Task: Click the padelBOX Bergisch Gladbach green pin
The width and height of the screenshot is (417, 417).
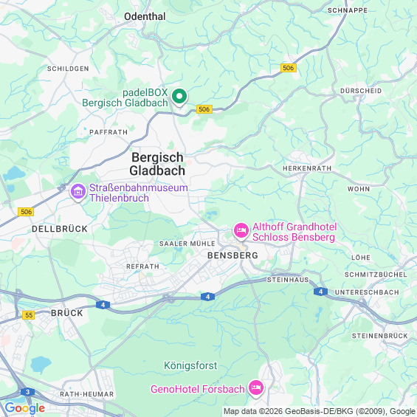Action: [179, 97]
